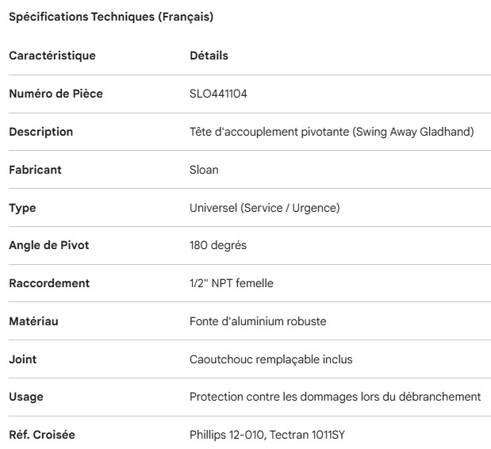Viewport: 491px width, 449px height.
Task: Click the 'Universel (Service / Urgence)' value
Action: (264, 208)
